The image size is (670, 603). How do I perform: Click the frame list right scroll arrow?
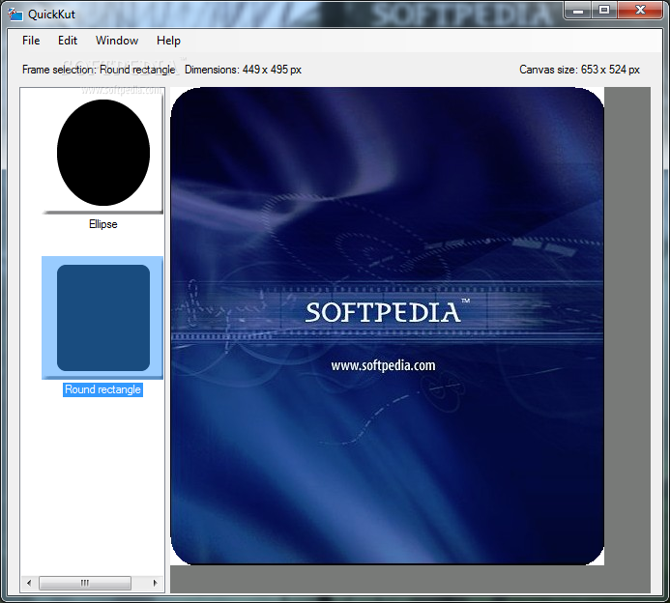coord(155,583)
